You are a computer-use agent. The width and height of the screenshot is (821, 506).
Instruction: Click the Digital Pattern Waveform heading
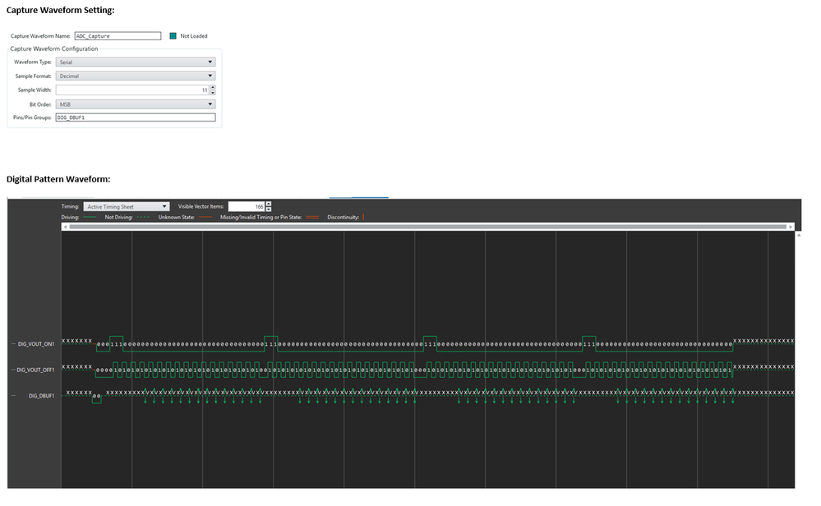tap(58, 179)
